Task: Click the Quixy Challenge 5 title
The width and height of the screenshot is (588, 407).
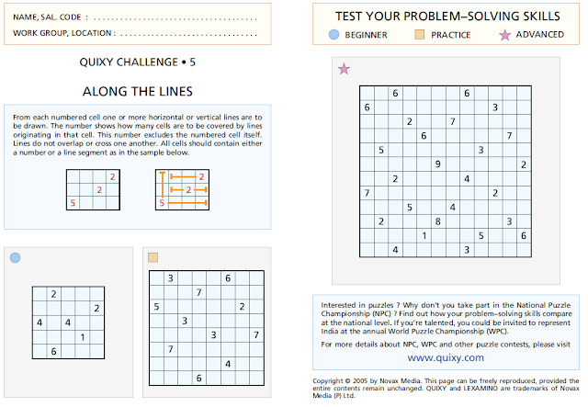Action: point(137,62)
